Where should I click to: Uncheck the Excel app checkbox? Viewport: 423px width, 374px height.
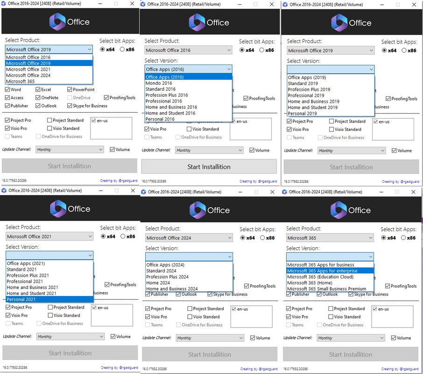pyautogui.click(x=38, y=89)
